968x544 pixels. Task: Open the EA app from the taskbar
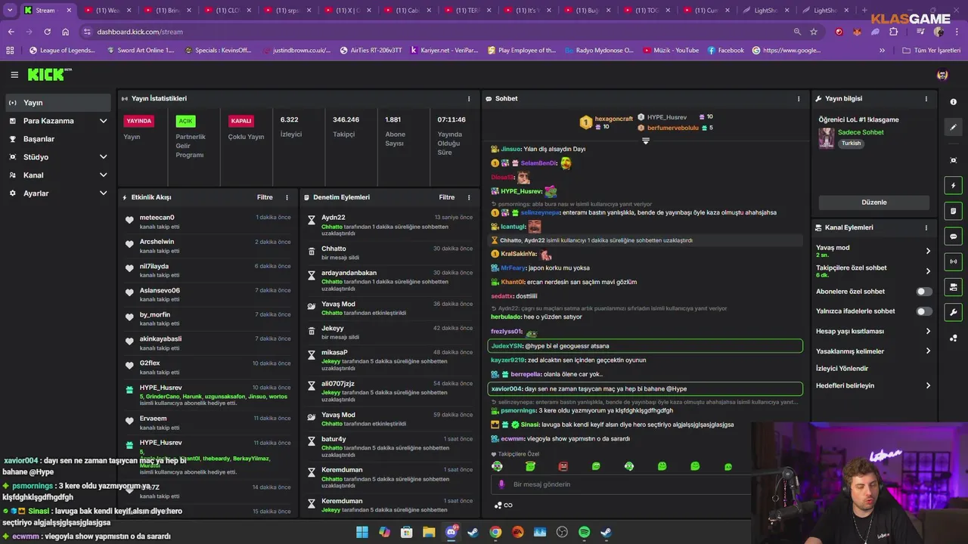[x=518, y=532]
